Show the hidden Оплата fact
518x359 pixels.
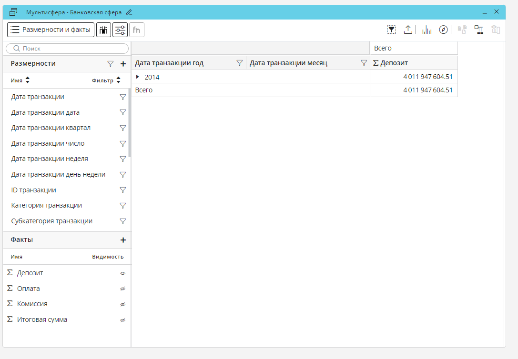tap(122, 289)
